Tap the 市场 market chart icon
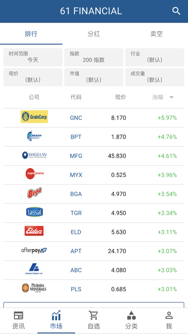Image resolution: width=188 pixels, height=334 pixels. (56, 315)
